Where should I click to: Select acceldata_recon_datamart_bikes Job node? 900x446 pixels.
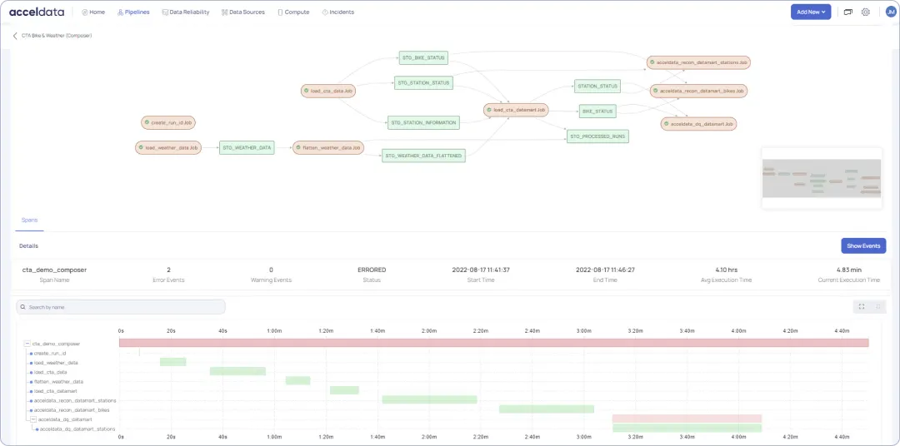[x=698, y=91]
